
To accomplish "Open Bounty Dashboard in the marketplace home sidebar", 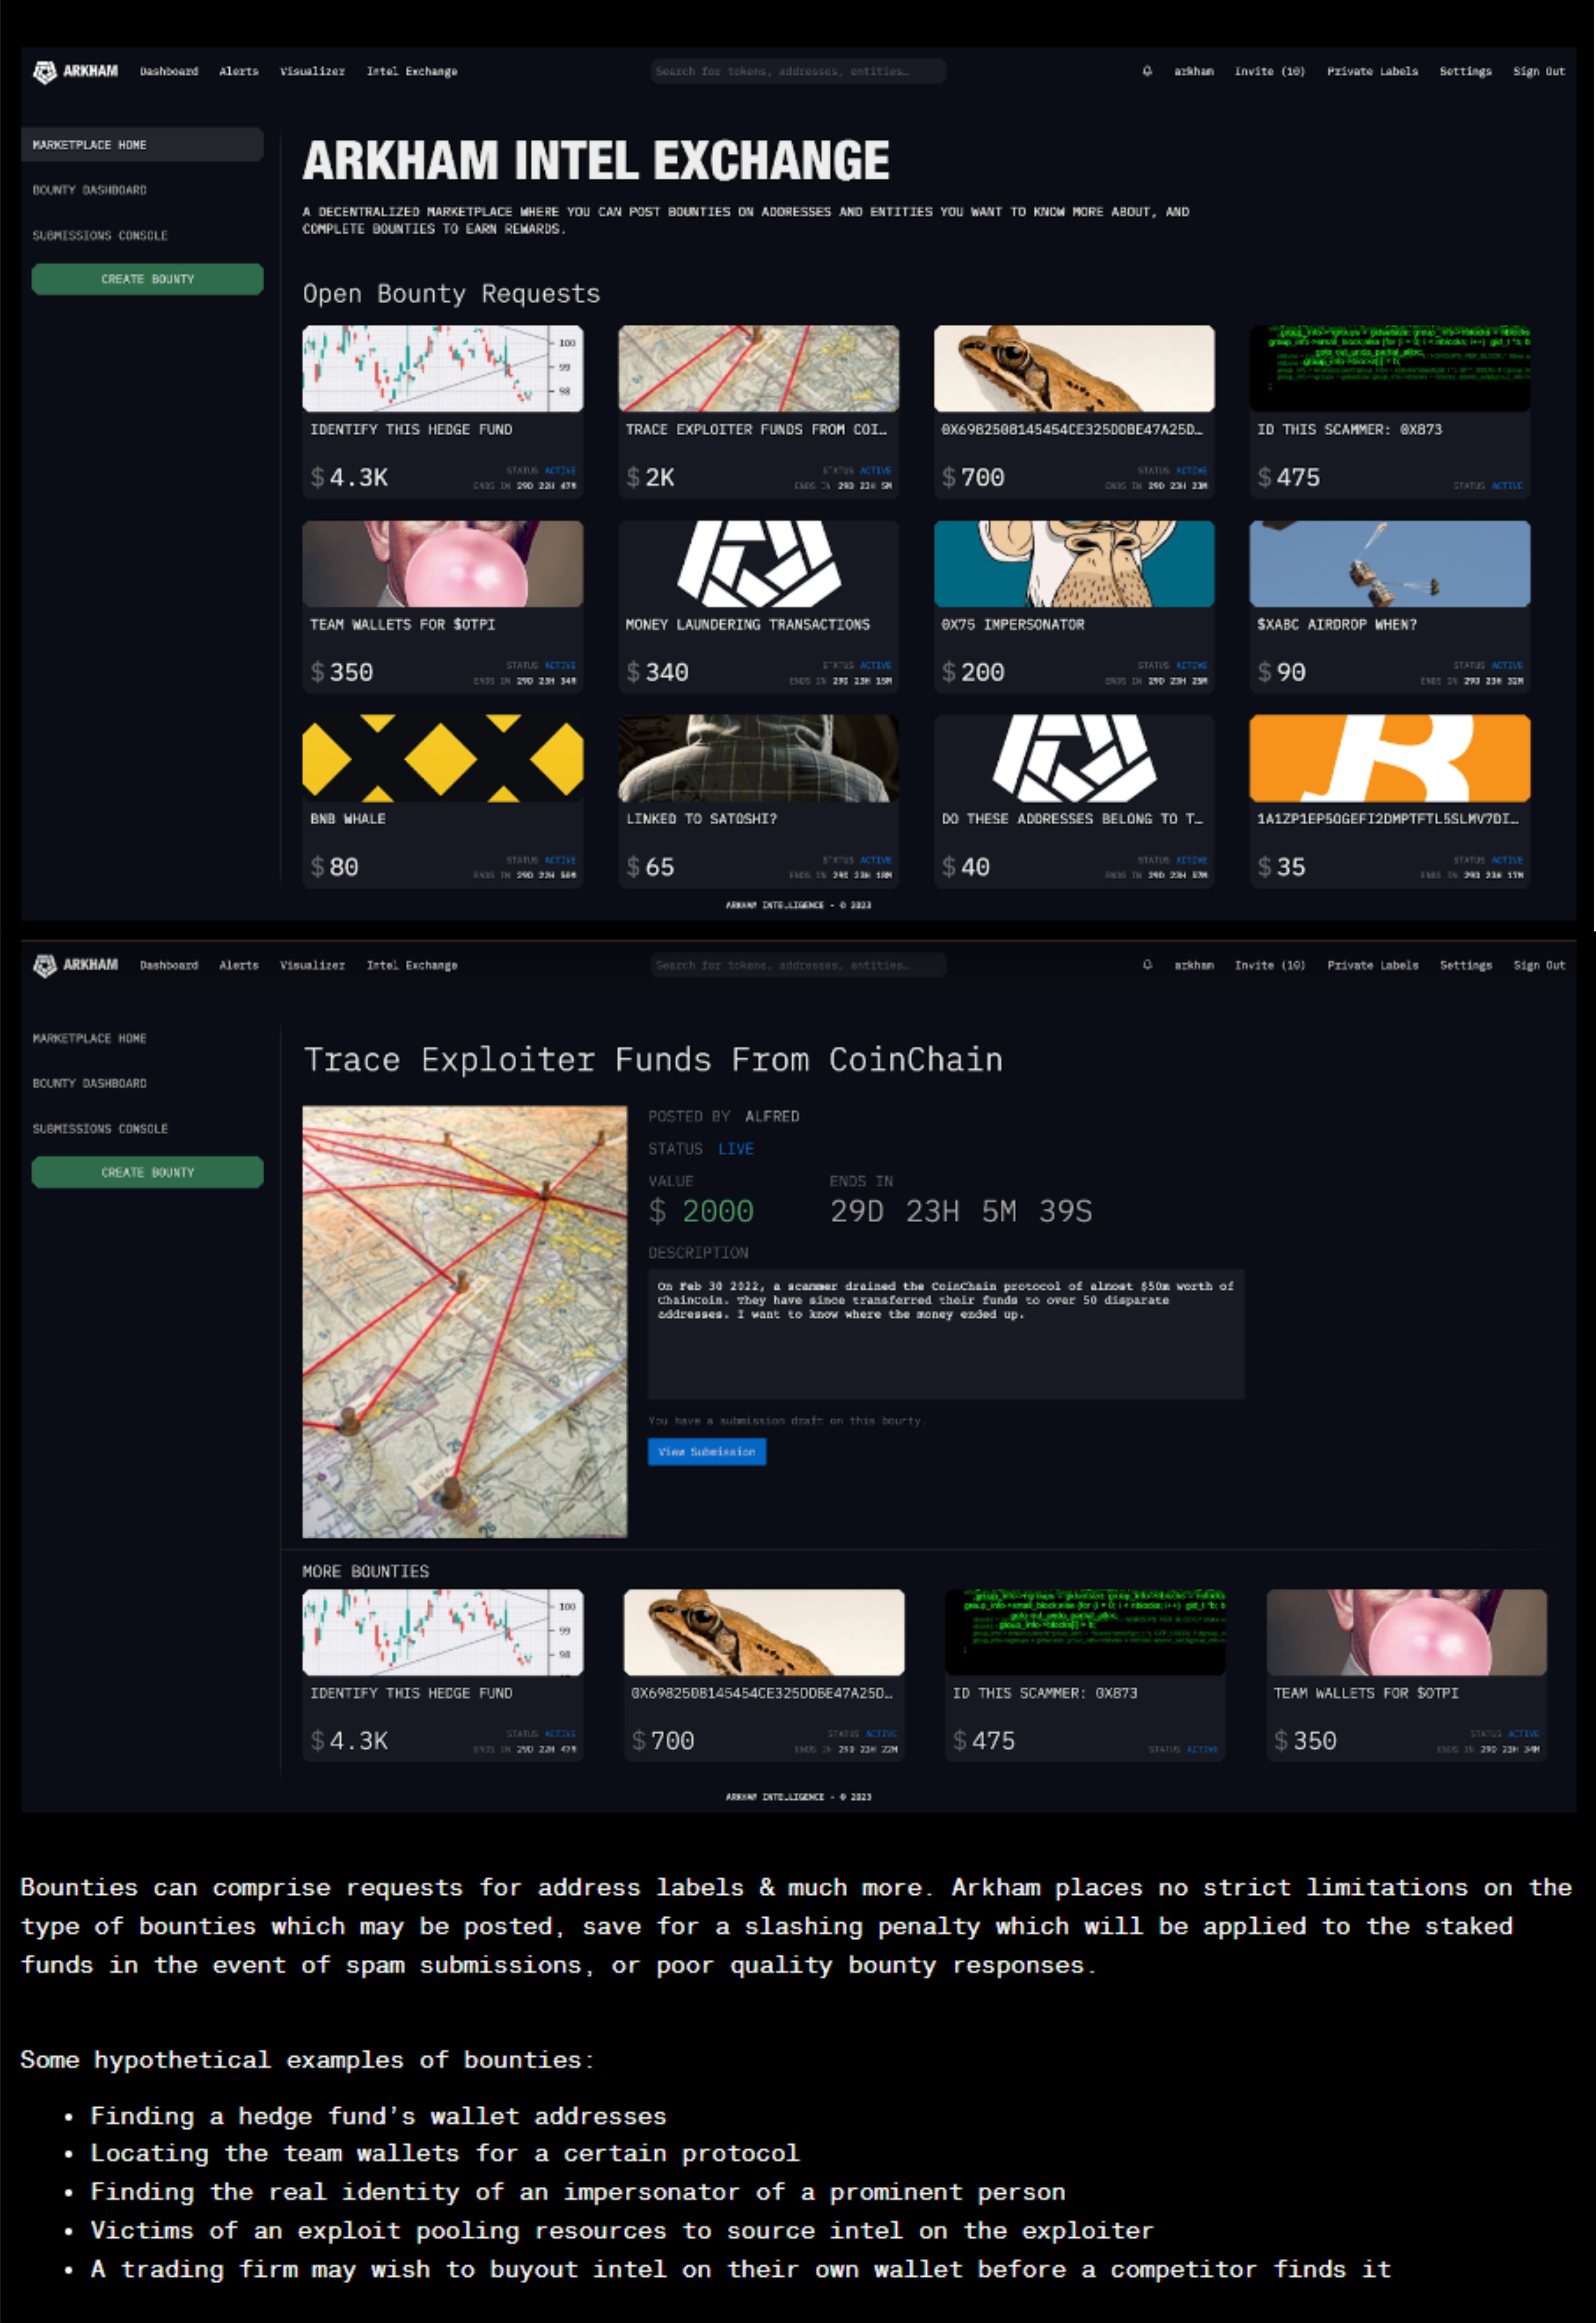I will tap(90, 190).
